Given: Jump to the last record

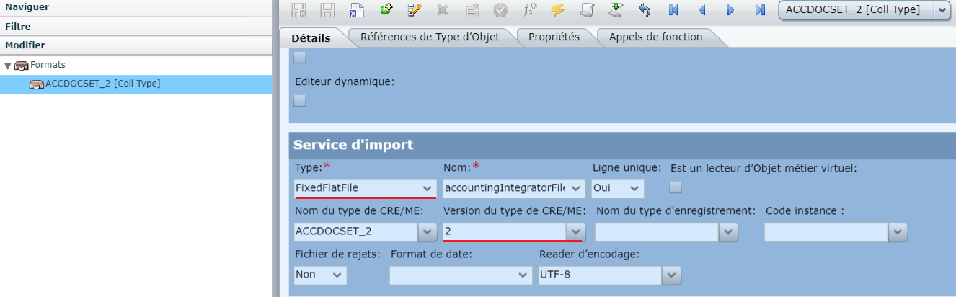Looking at the screenshot, I should pos(759,10).
